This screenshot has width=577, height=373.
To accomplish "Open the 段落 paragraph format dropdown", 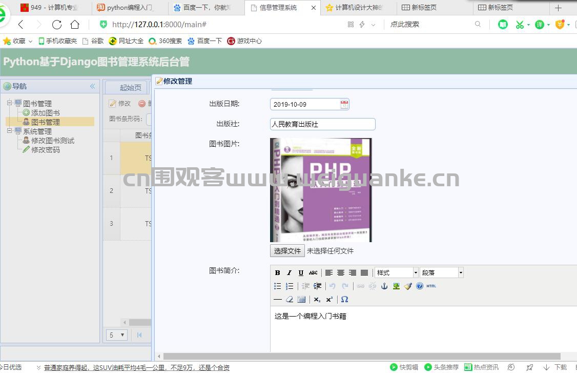I will click(442, 273).
